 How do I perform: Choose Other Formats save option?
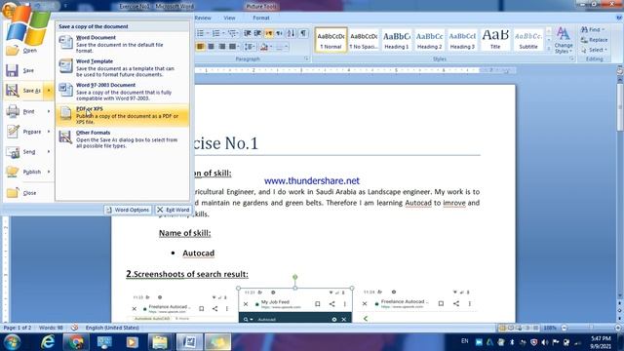pos(123,139)
